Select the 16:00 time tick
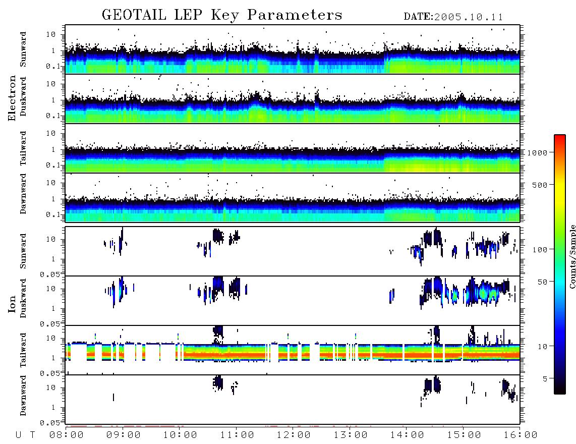Screen dimensions: 576x444 click(521, 435)
